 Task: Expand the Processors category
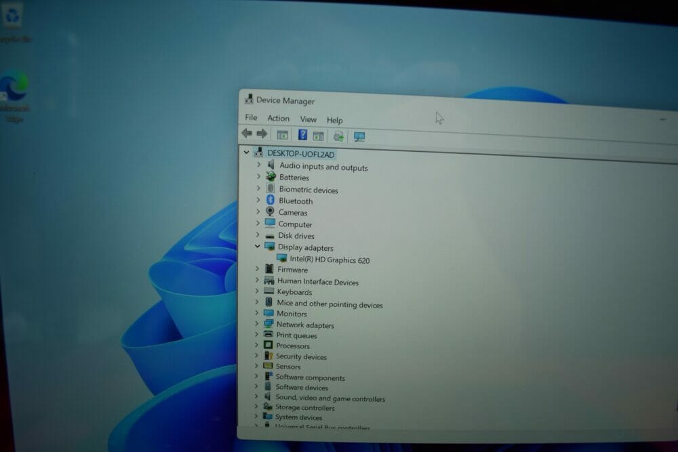point(256,344)
